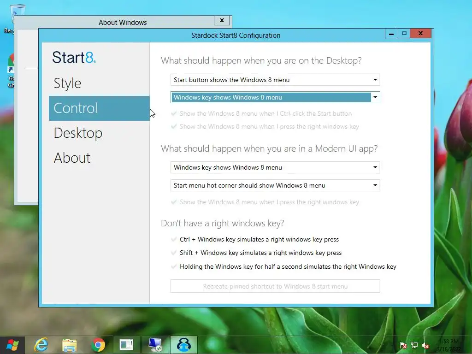Close the About Windows window

(x=222, y=20)
